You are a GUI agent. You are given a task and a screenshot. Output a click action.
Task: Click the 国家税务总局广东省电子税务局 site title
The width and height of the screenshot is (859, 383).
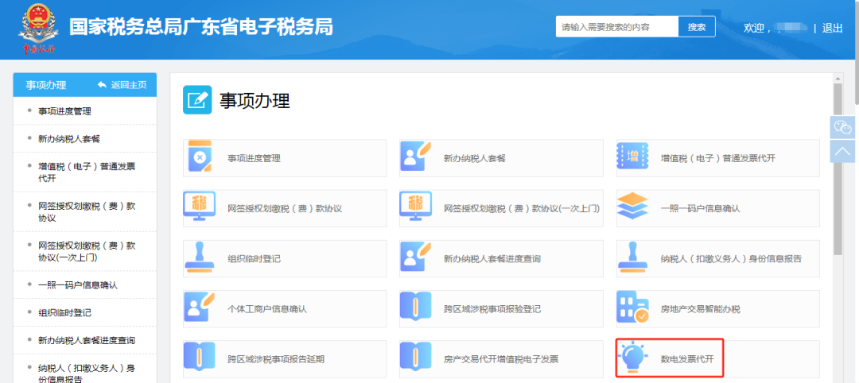(201, 27)
